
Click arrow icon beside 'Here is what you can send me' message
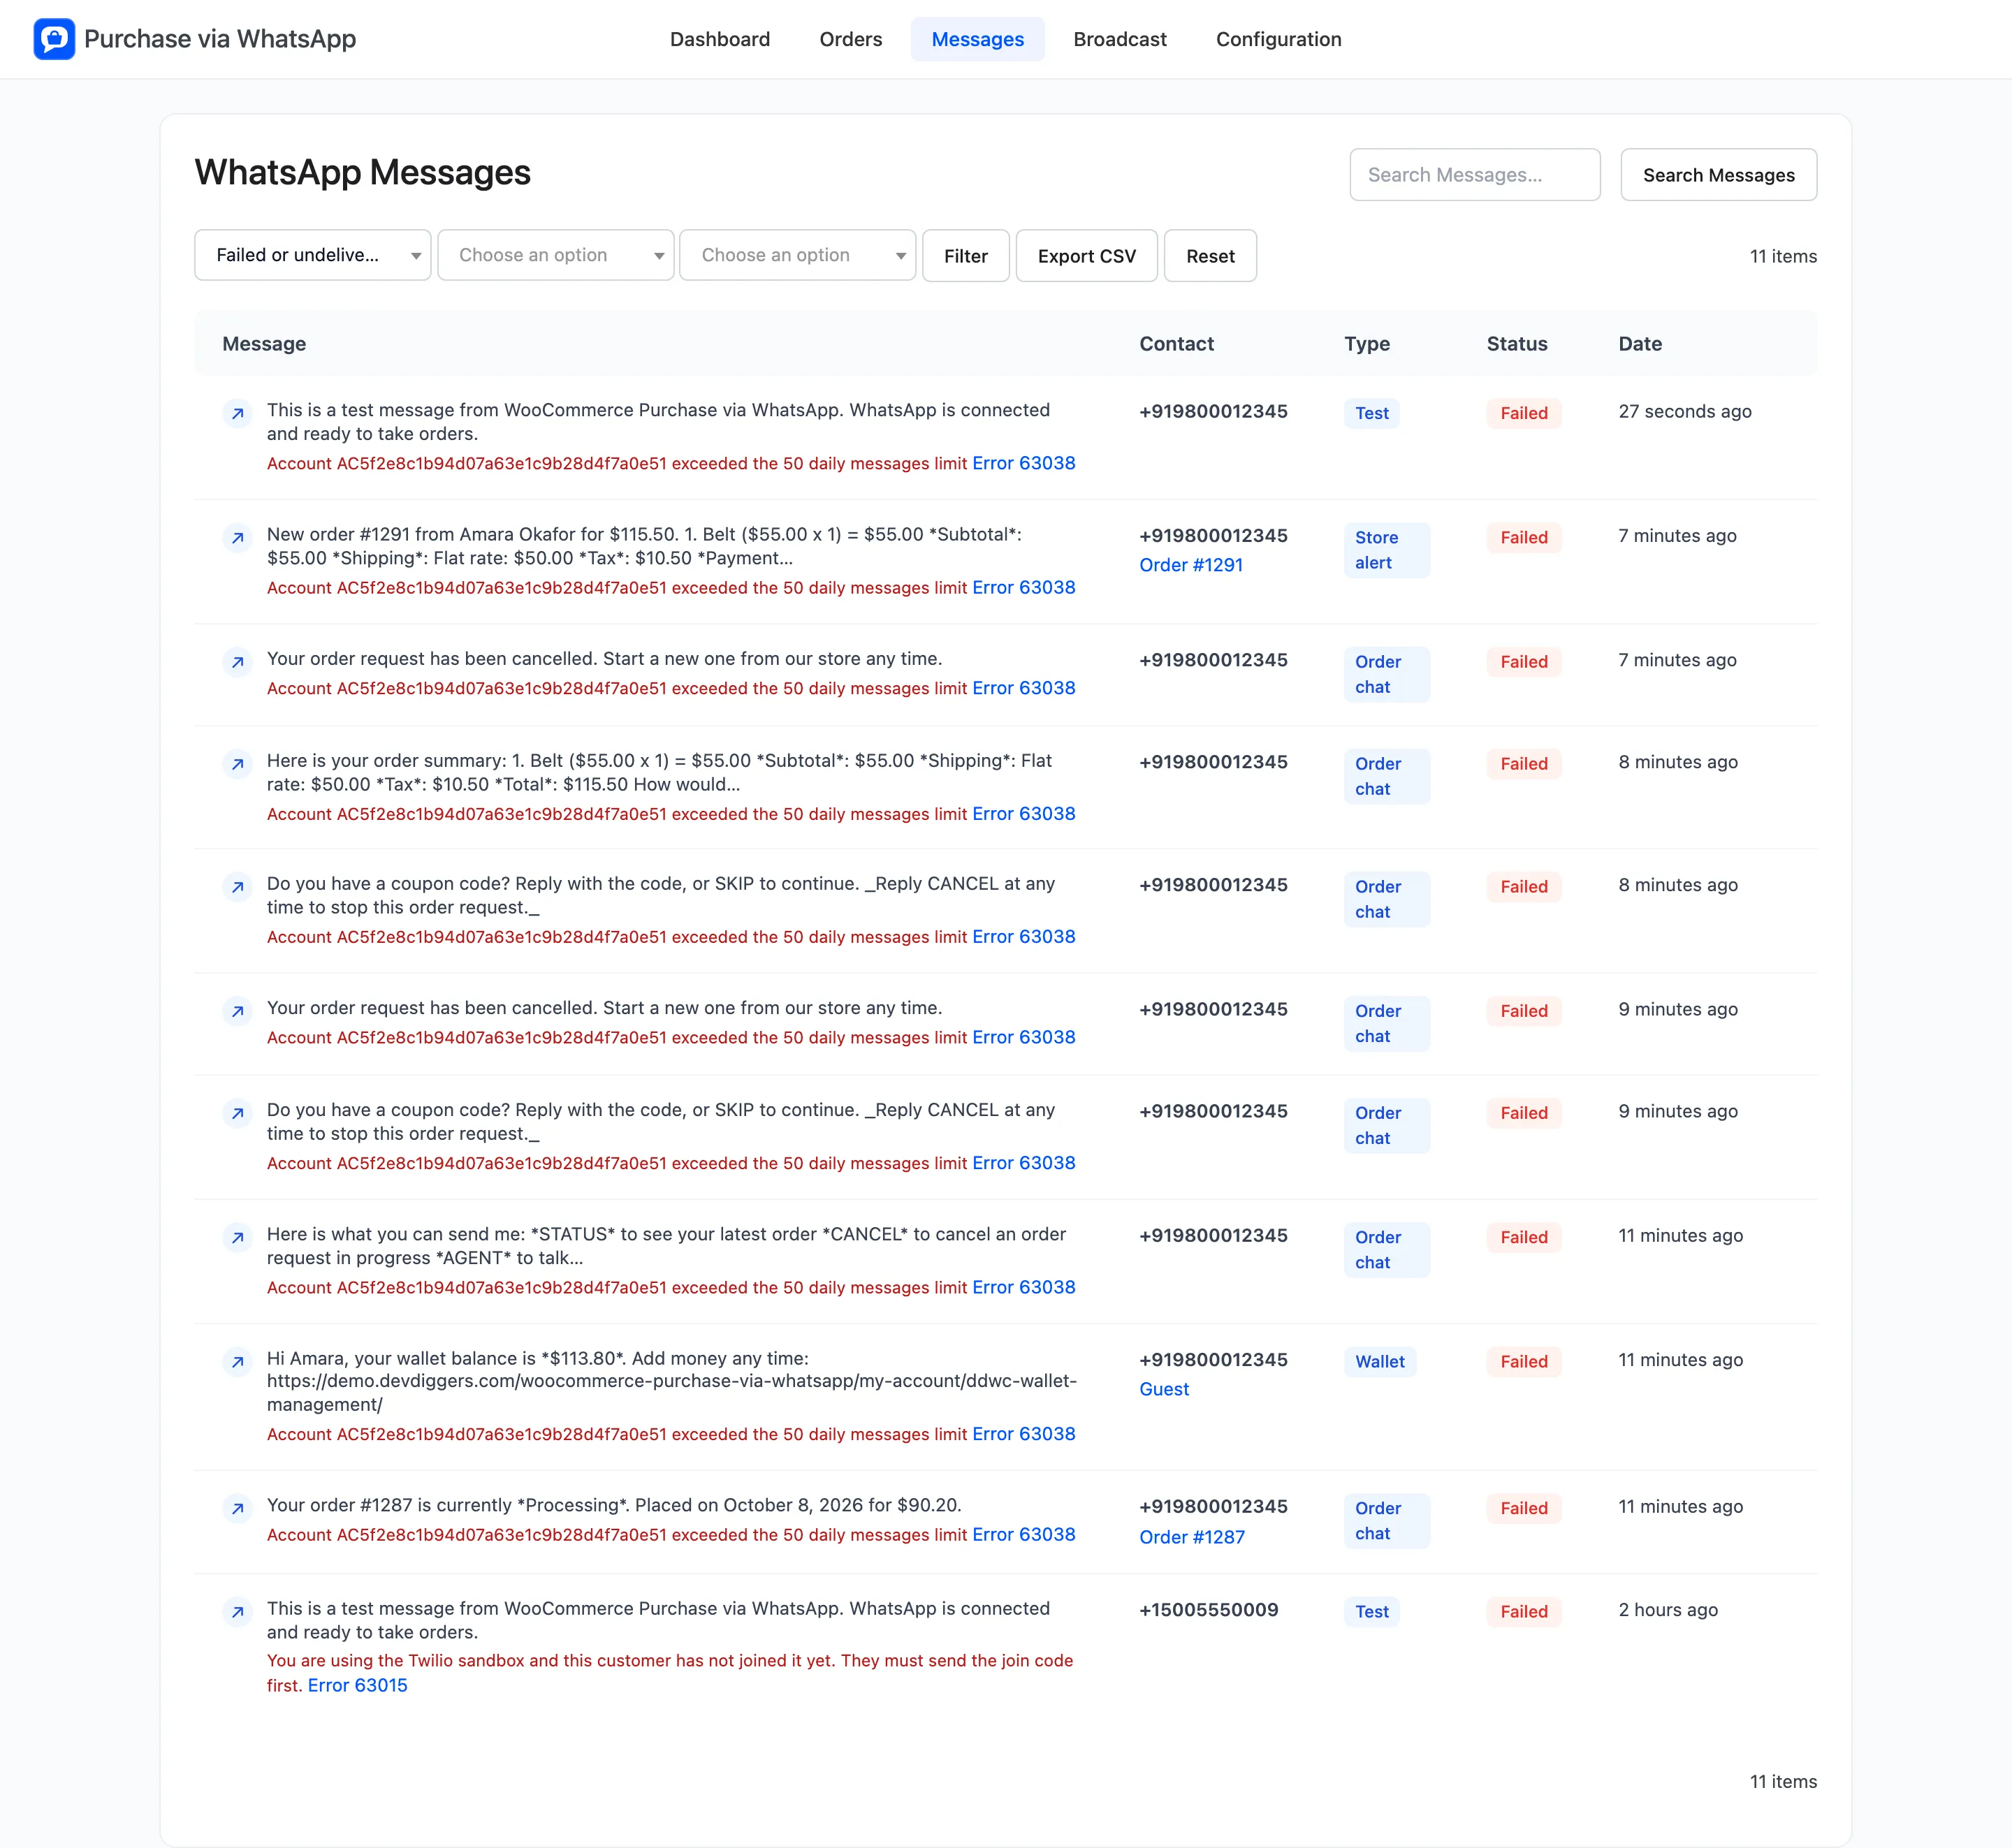(237, 1237)
